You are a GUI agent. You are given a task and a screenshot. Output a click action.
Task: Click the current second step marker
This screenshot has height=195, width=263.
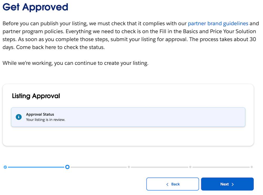[x=67, y=167]
